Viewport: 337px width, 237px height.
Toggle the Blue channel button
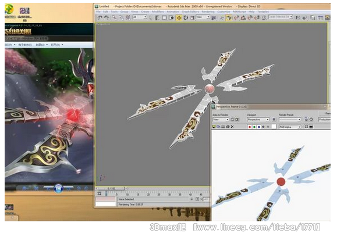pyautogui.click(x=259, y=127)
